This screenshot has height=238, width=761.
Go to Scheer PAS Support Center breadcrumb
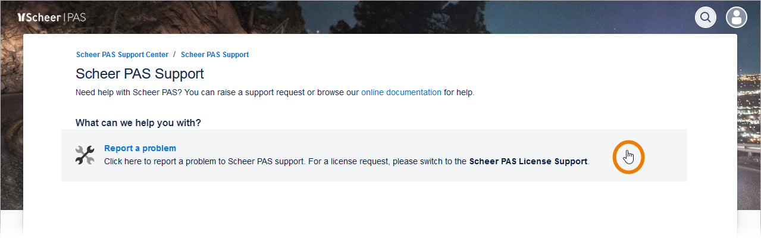point(122,55)
